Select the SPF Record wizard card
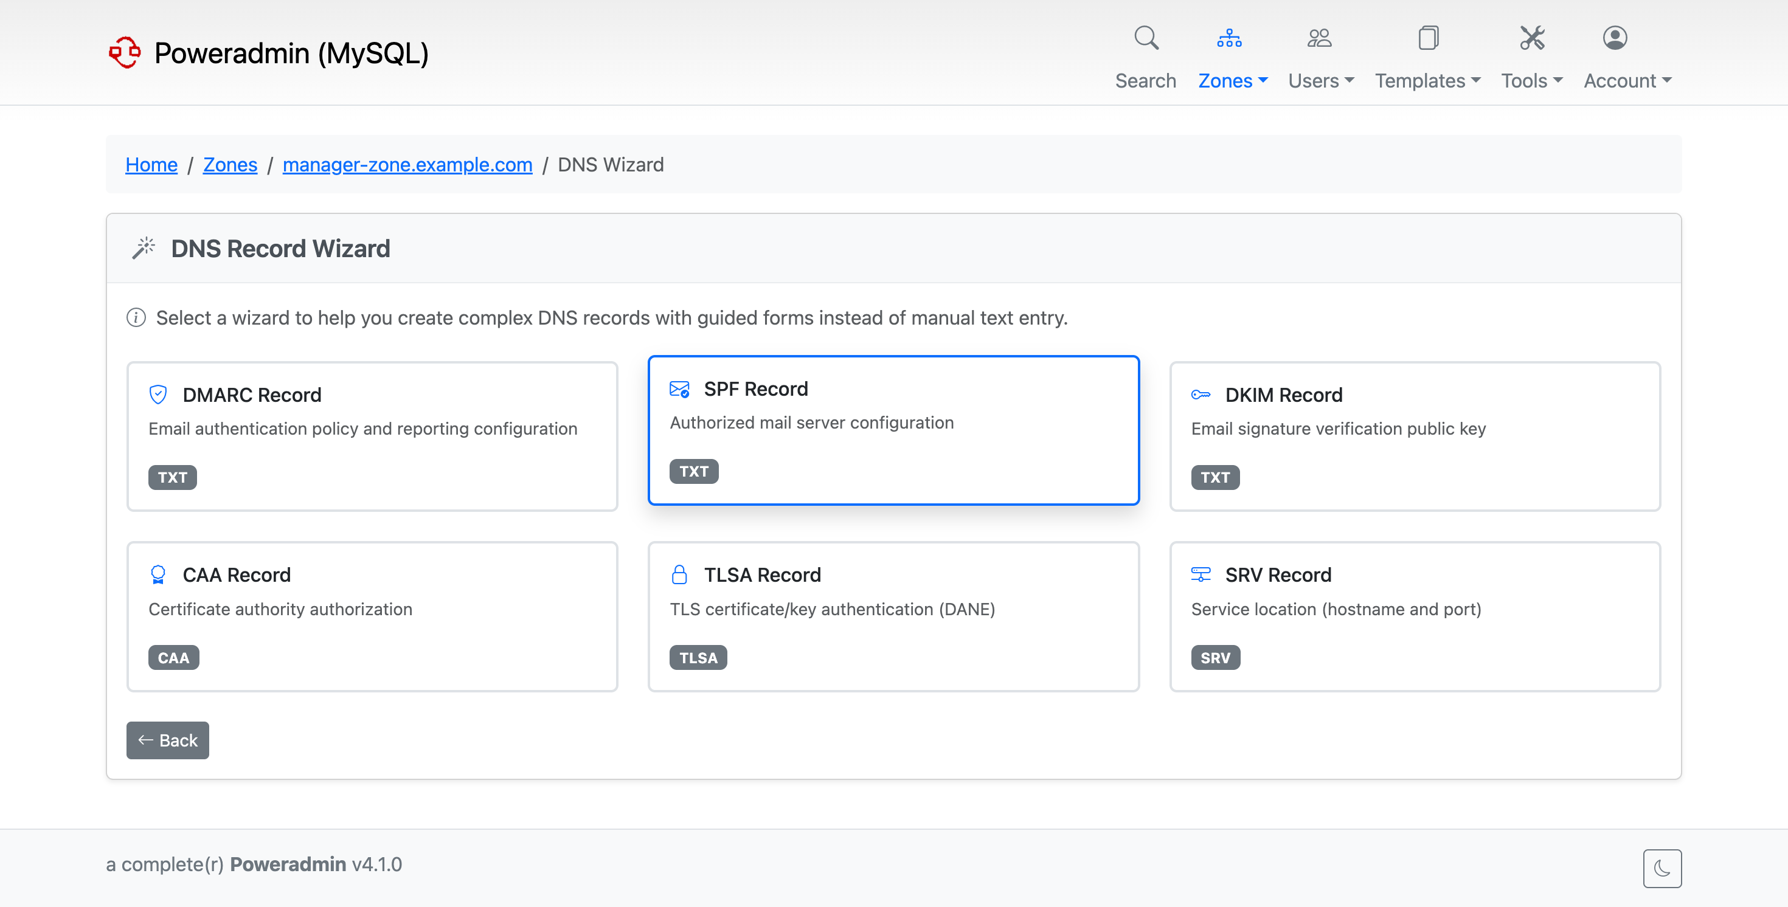The height and width of the screenshot is (907, 1788). pyautogui.click(x=893, y=430)
